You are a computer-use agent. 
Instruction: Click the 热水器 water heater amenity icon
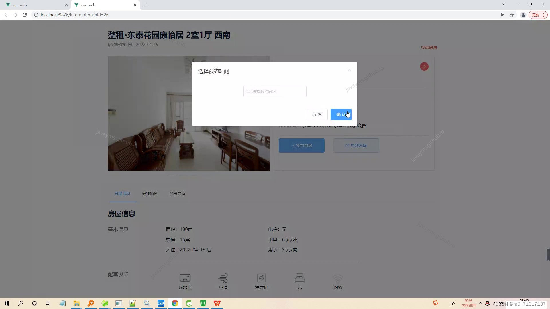click(x=185, y=278)
